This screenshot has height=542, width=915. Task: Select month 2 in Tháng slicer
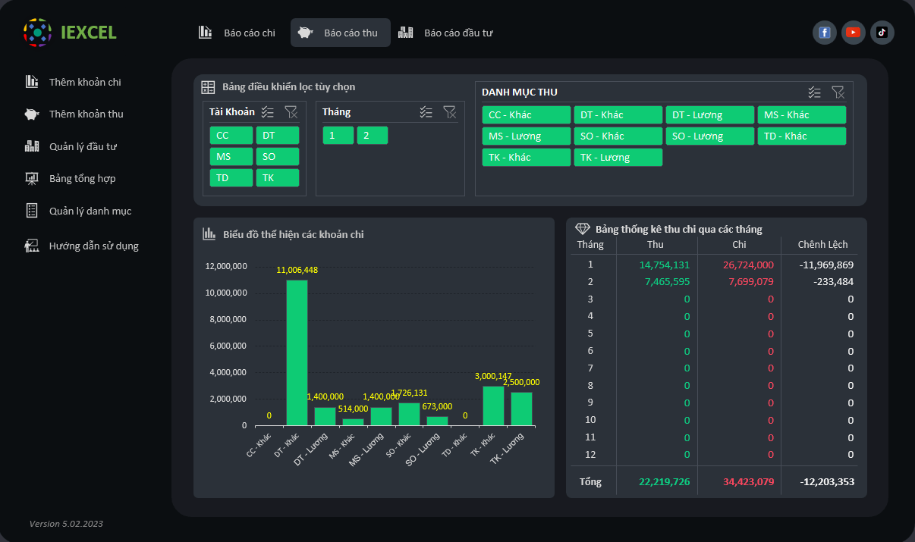[x=373, y=135]
